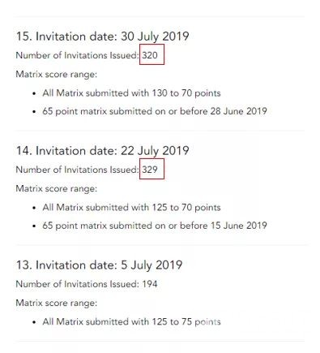The width and height of the screenshot is (320, 353).
Task: Click bullet point before '15 June 2019' line
Action: tap(34, 226)
